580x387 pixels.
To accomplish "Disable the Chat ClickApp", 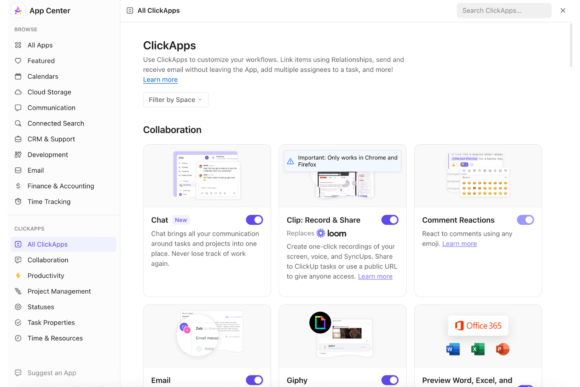I will 254,220.
